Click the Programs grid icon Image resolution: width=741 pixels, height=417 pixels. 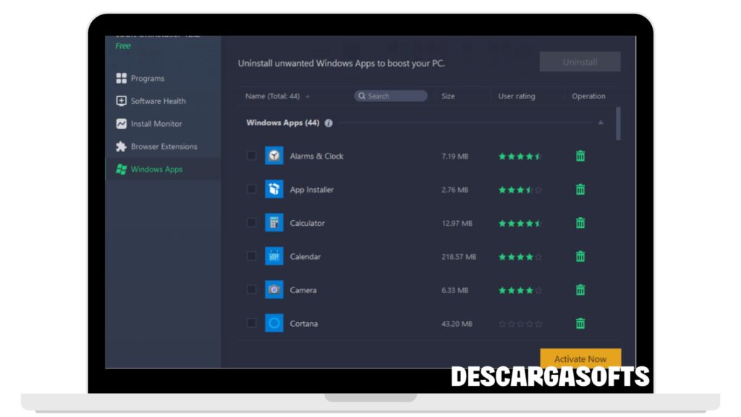(x=122, y=78)
